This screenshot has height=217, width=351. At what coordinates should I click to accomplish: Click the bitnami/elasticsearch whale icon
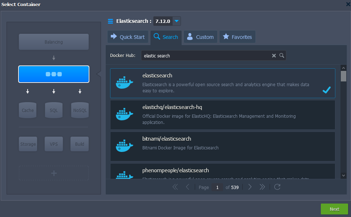(124, 145)
